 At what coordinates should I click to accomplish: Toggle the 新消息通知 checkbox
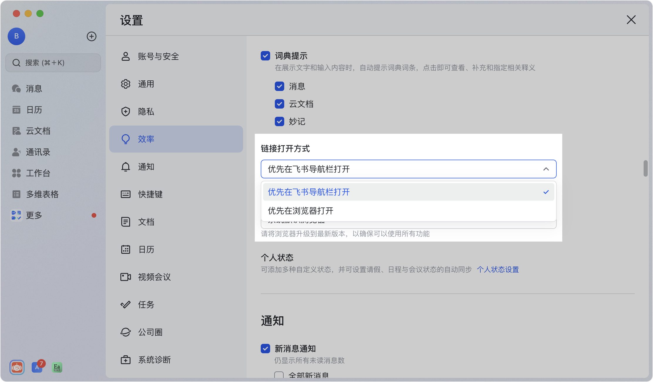[x=265, y=349]
